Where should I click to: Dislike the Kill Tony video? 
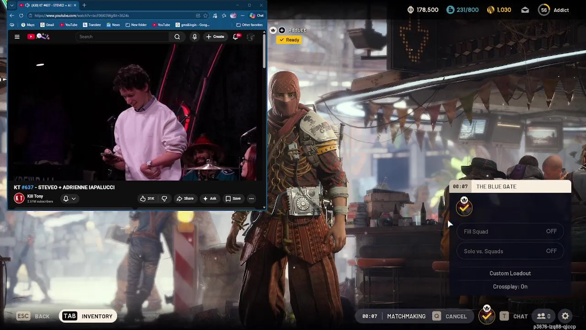pyautogui.click(x=164, y=198)
